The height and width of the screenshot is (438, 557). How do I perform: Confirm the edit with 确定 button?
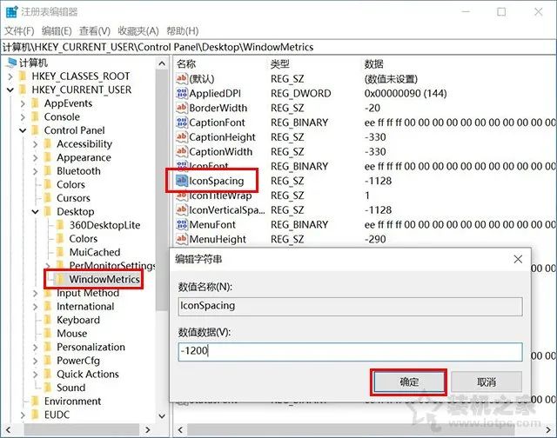click(409, 382)
